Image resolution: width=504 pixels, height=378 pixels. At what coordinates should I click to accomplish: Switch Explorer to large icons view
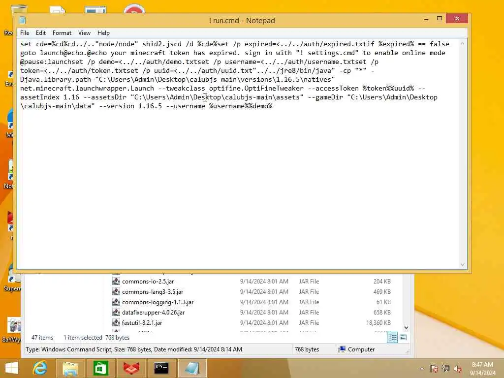point(403,338)
